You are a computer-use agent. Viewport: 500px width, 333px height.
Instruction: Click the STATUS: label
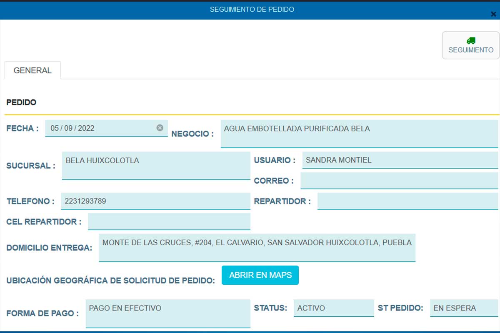270,308
